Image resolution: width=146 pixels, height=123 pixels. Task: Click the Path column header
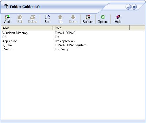tap(91, 28)
